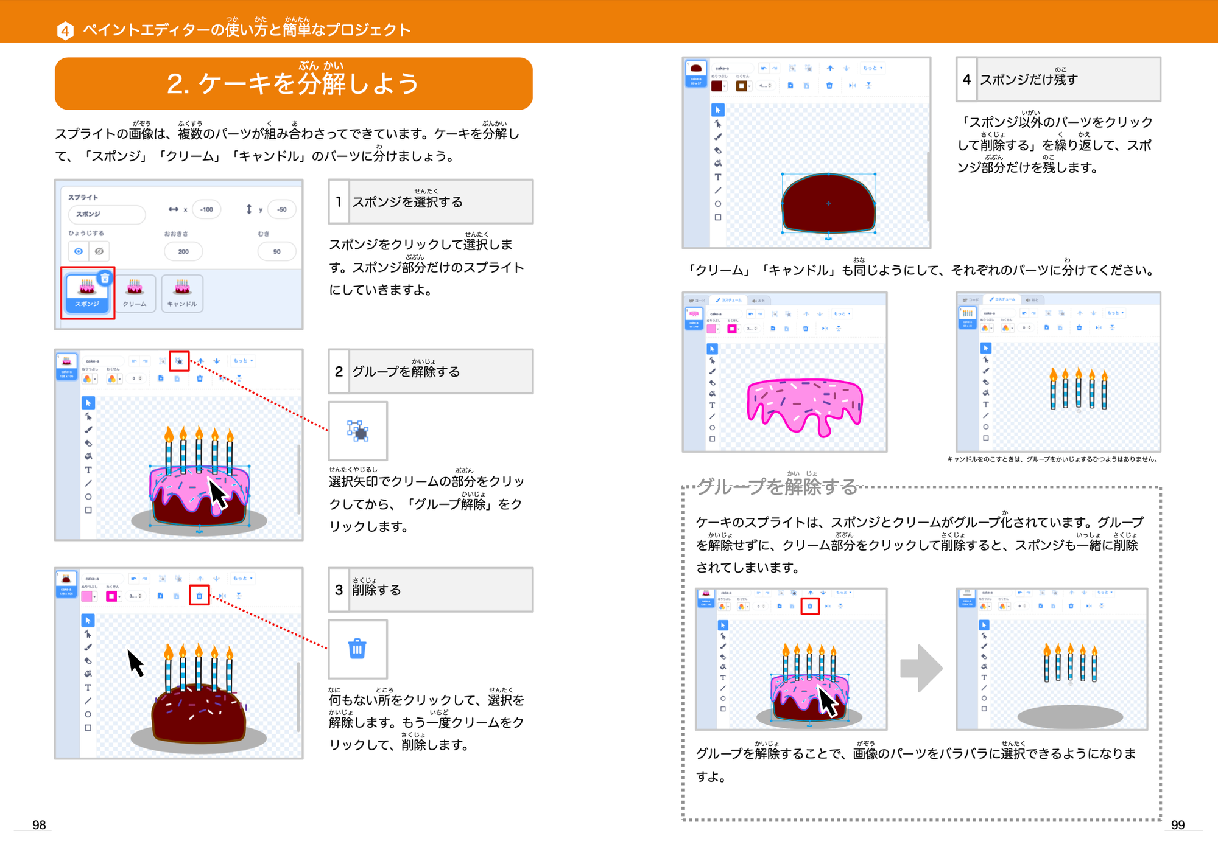Hide the スポンジ sprite with the crossed-eye toggle
Viewport: 1218px width, 861px height.
point(99,251)
